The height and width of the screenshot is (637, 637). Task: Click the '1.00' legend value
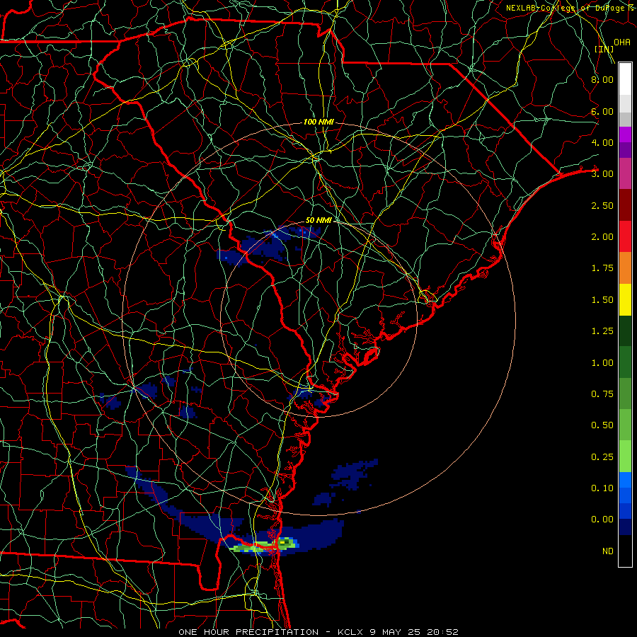(602, 363)
